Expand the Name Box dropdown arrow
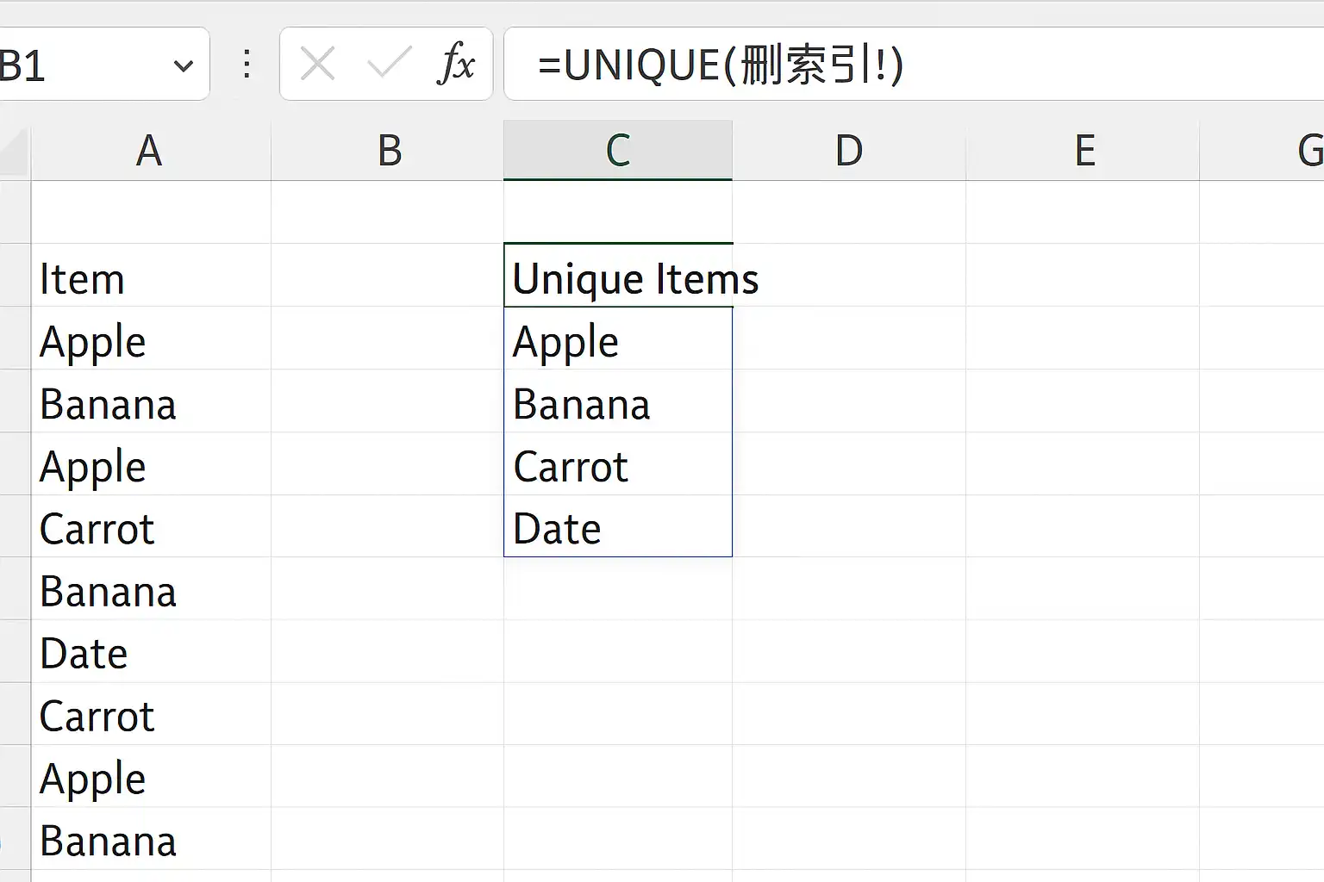This screenshot has height=882, width=1324. 183,65
